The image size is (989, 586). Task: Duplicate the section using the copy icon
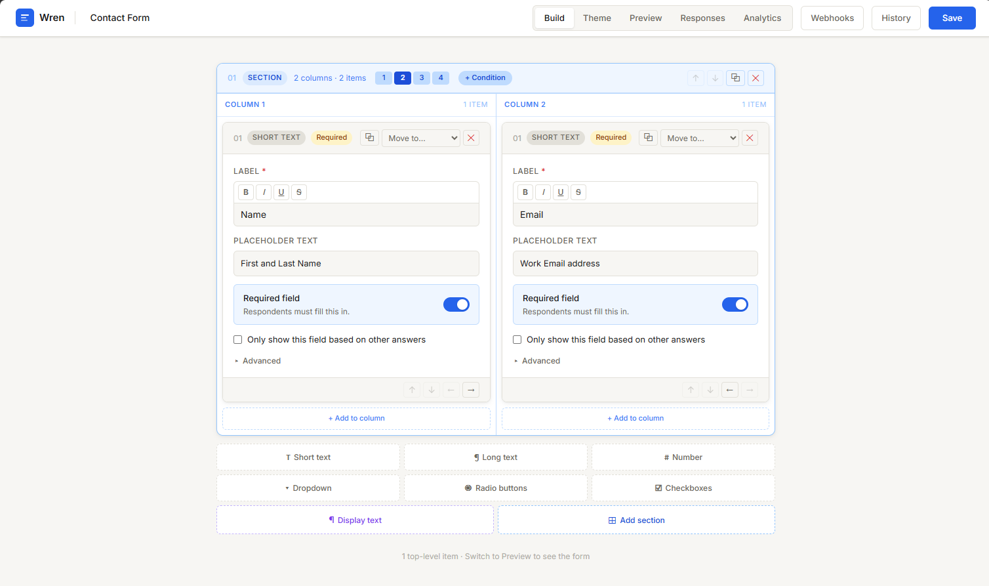735,78
